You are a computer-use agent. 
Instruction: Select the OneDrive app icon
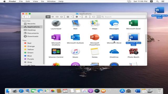(x=114, y=51)
